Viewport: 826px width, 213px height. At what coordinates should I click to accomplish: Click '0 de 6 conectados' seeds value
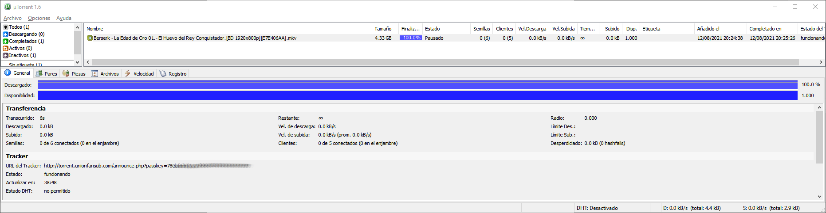pyautogui.click(x=79, y=143)
